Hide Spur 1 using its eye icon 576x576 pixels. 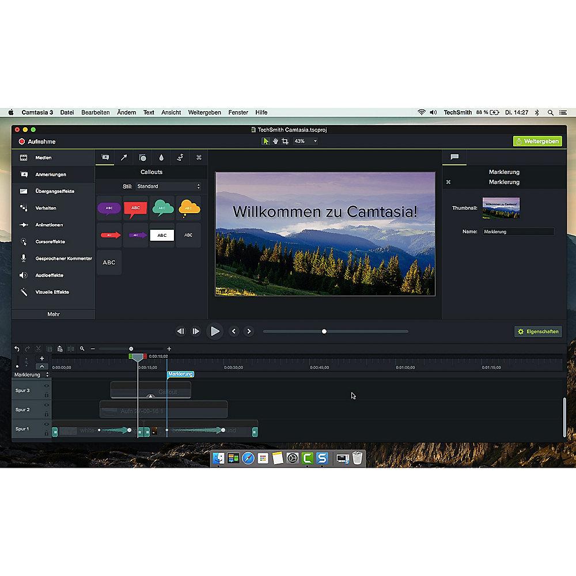(x=46, y=424)
